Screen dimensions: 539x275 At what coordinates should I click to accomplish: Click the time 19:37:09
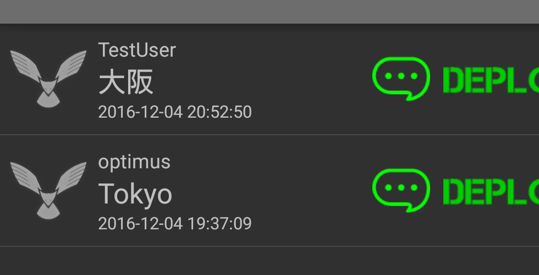pyautogui.click(x=219, y=224)
